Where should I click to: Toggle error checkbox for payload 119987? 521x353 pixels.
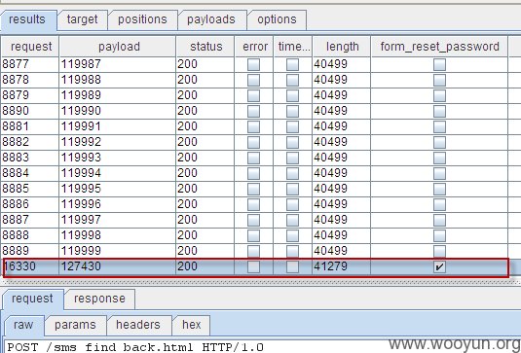click(253, 64)
